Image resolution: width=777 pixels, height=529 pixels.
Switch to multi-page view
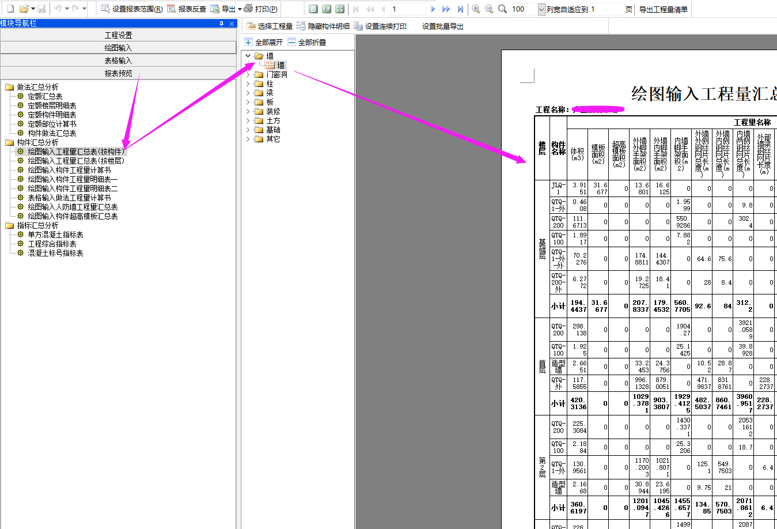[x=340, y=9]
